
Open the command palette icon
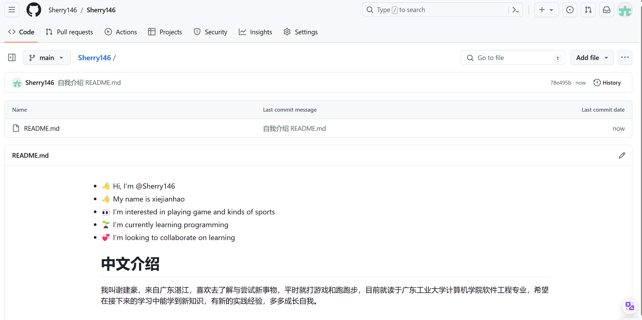click(515, 10)
